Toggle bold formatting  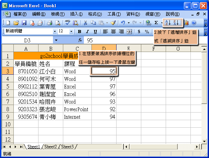click(x=79, y=32)
